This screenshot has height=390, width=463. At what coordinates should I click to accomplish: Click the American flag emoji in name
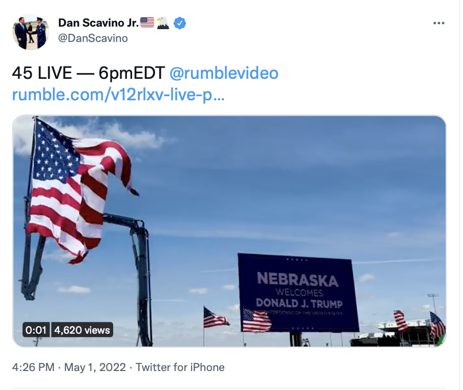[147, 23]
